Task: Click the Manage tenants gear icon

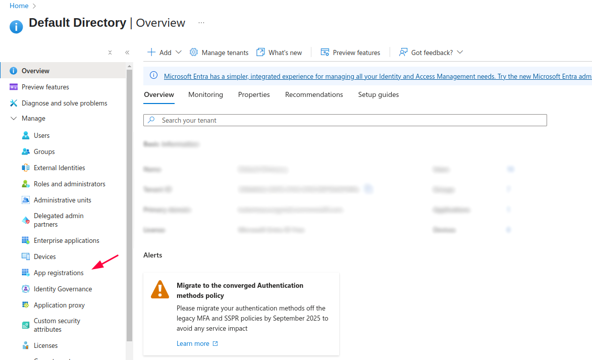Action: [x=194, y=53]
